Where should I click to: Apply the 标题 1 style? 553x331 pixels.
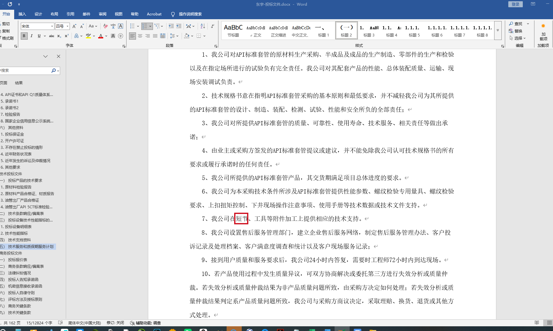click(x=324, y=31)
